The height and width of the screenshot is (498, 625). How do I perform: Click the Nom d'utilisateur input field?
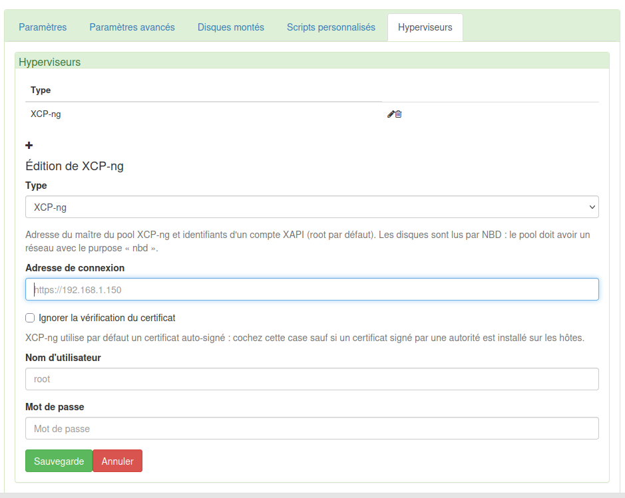pyautogui.click(x=312, y=379)
